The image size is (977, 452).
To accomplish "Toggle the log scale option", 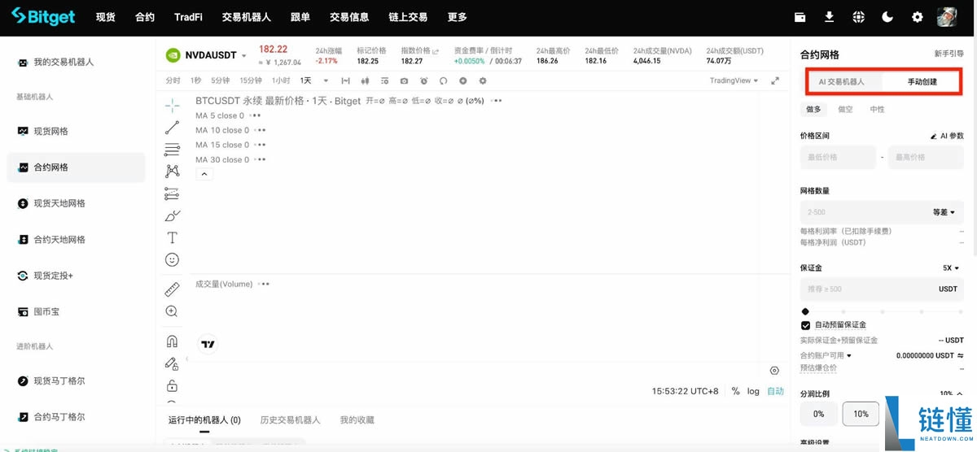I will pyautogui.click(x=753, y=391).
